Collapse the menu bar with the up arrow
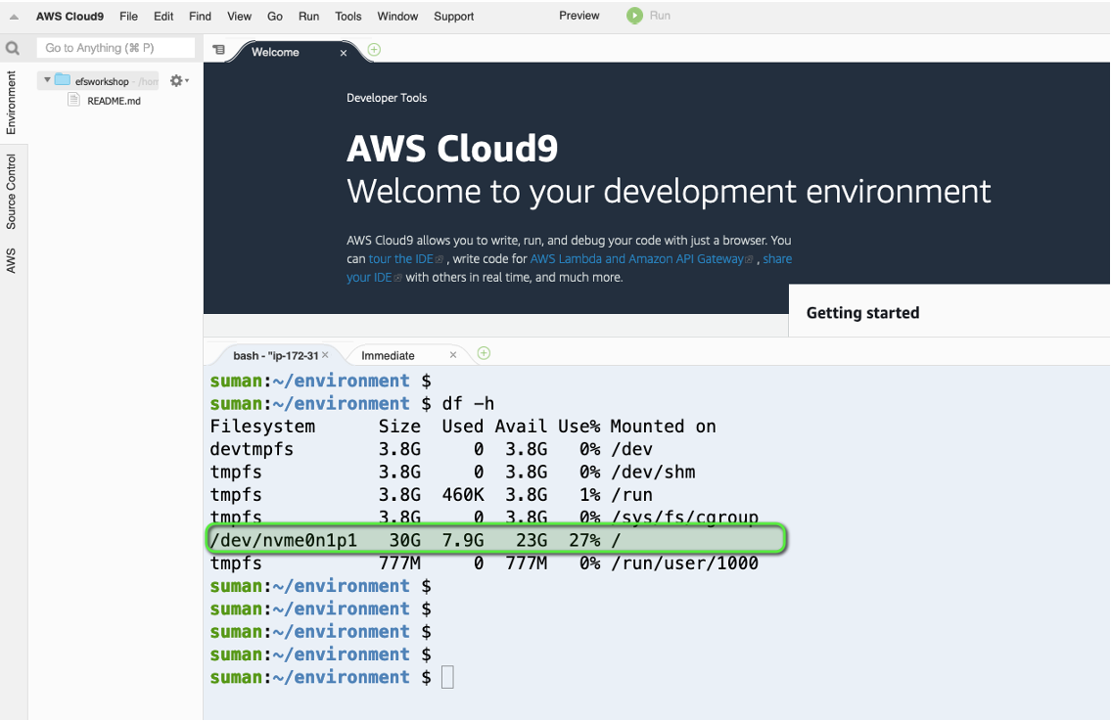 click(x=14, y=17)
